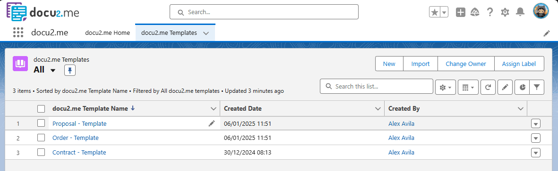
Task: Click the global Search field
Action: coord(264,12)
